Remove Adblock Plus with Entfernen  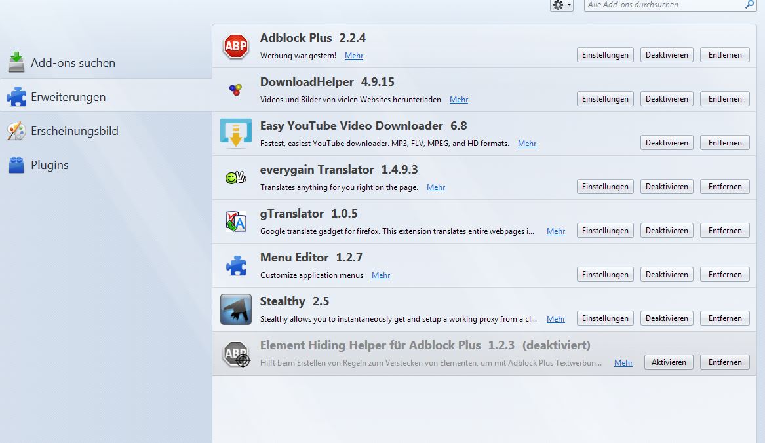pyautogui.click(x=725, y=54)
